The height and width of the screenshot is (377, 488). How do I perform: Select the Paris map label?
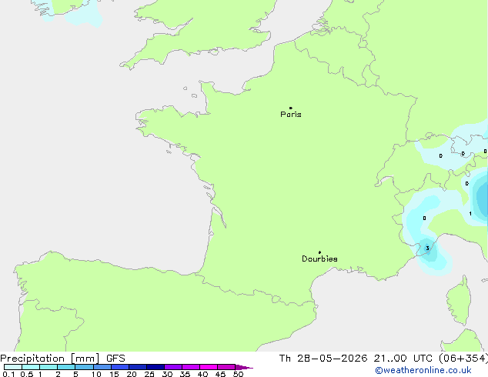point(291,115)
